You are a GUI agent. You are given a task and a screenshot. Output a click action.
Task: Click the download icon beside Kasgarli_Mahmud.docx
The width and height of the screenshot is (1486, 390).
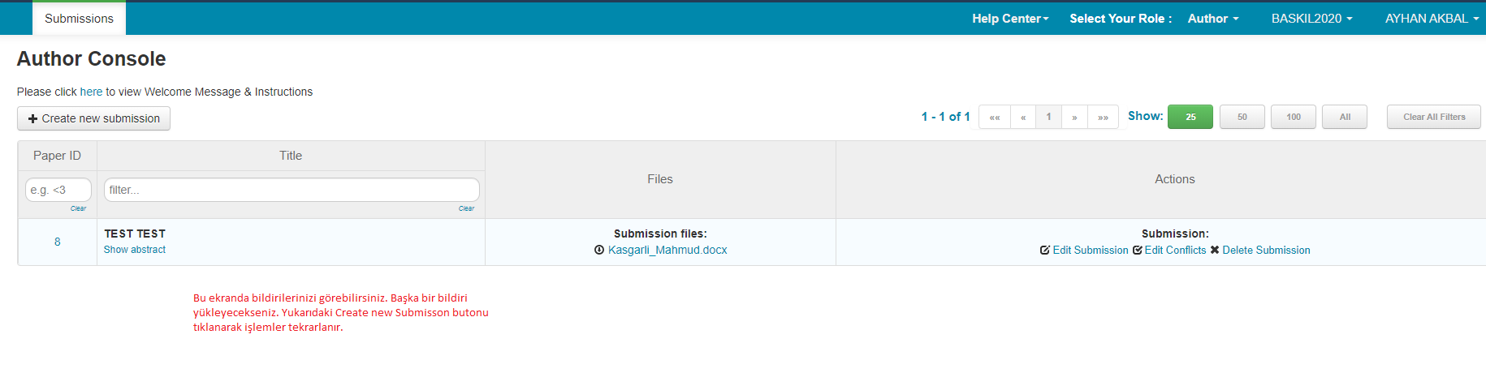599,251
